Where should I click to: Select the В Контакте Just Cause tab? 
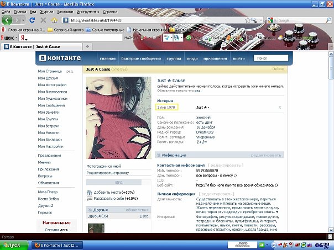41,46
